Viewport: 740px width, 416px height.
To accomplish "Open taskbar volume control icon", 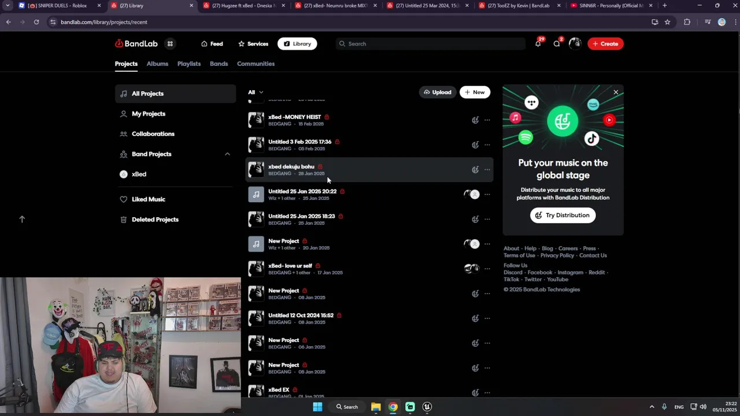I will [704, 407].
